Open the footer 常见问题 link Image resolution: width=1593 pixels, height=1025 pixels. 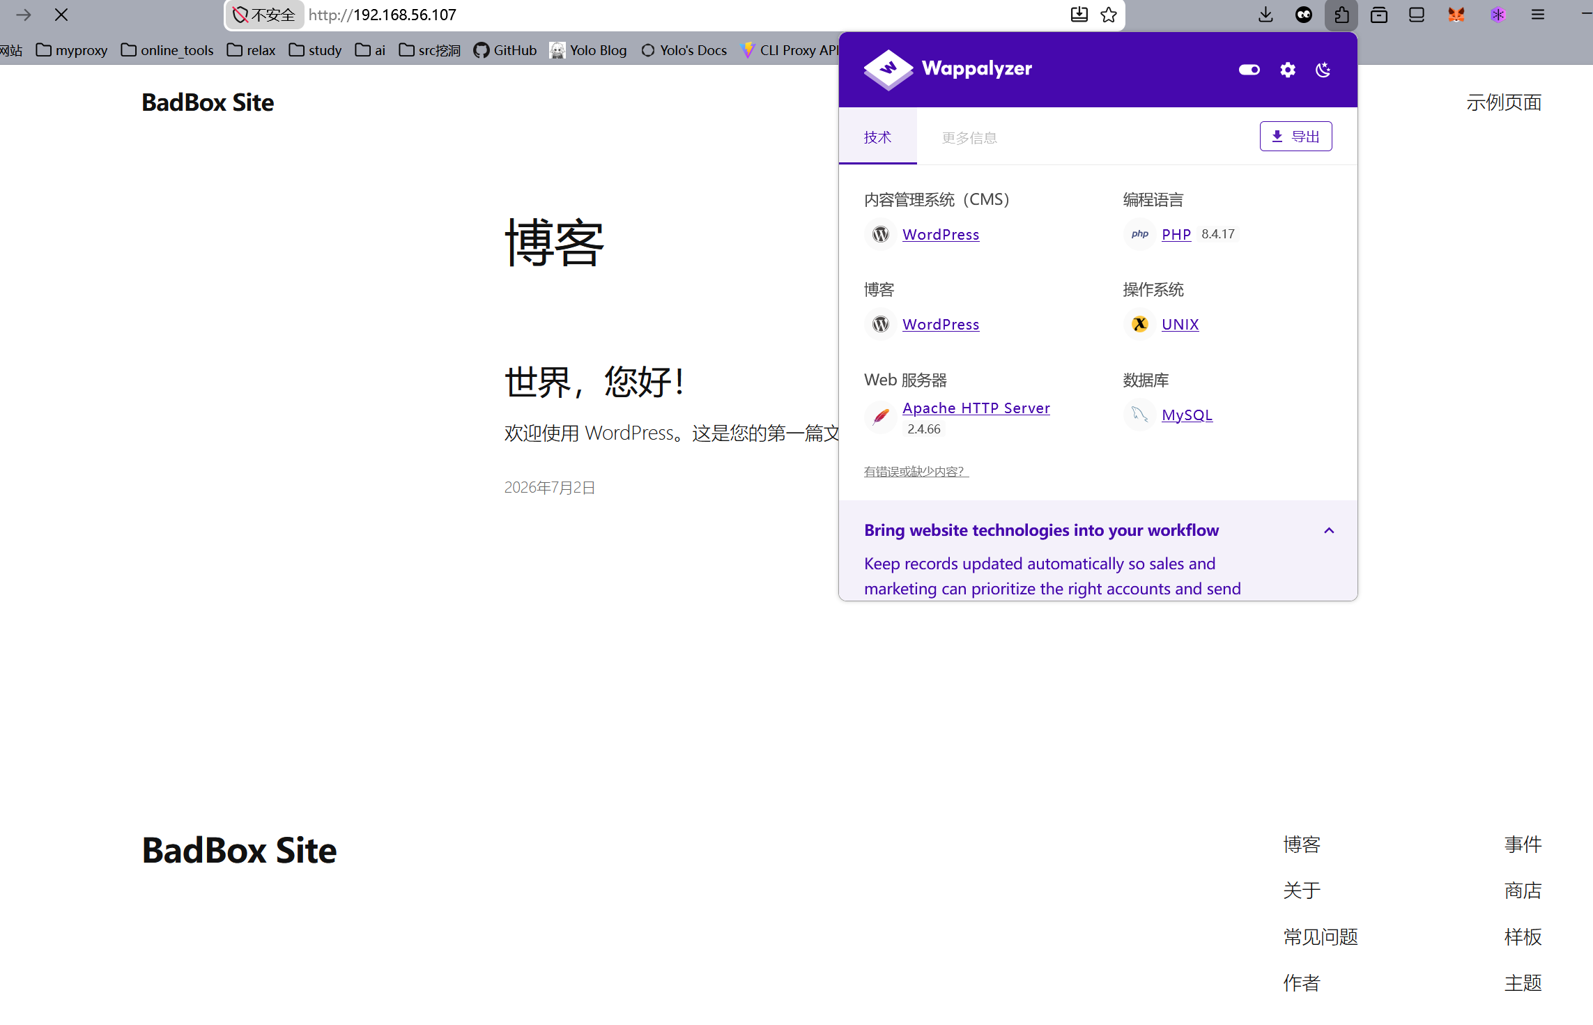tap(1321, 937)
